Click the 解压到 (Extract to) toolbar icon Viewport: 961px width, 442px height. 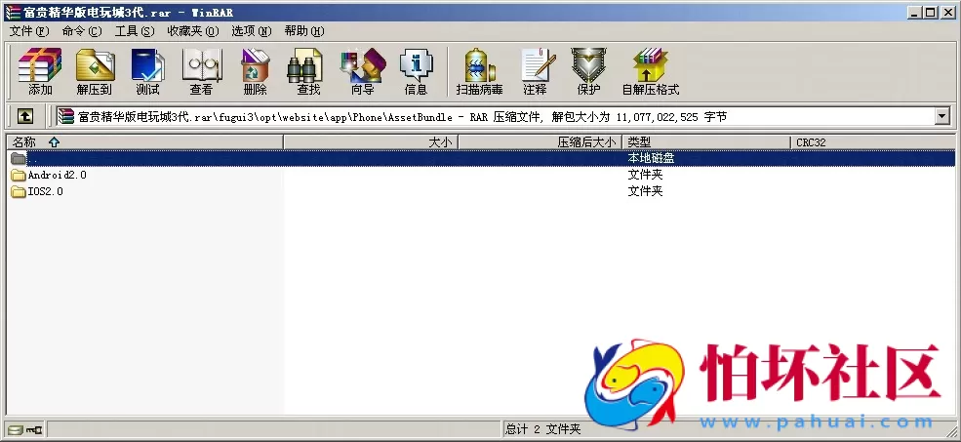pyautogui.click(x=95, y=72)
